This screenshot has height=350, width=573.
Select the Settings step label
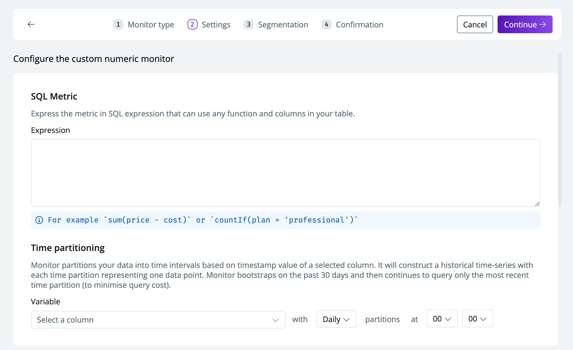(216, 25)
